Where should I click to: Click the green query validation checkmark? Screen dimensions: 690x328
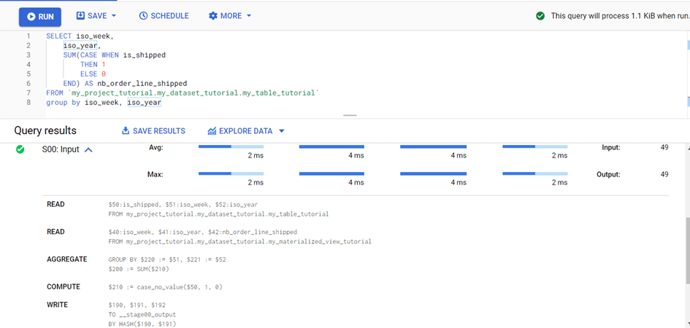click(540, 15)
